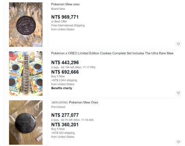Select the NT$ 692,666 Buy It Now price
Screen dimensions: 185x146
tap(65, 72)
